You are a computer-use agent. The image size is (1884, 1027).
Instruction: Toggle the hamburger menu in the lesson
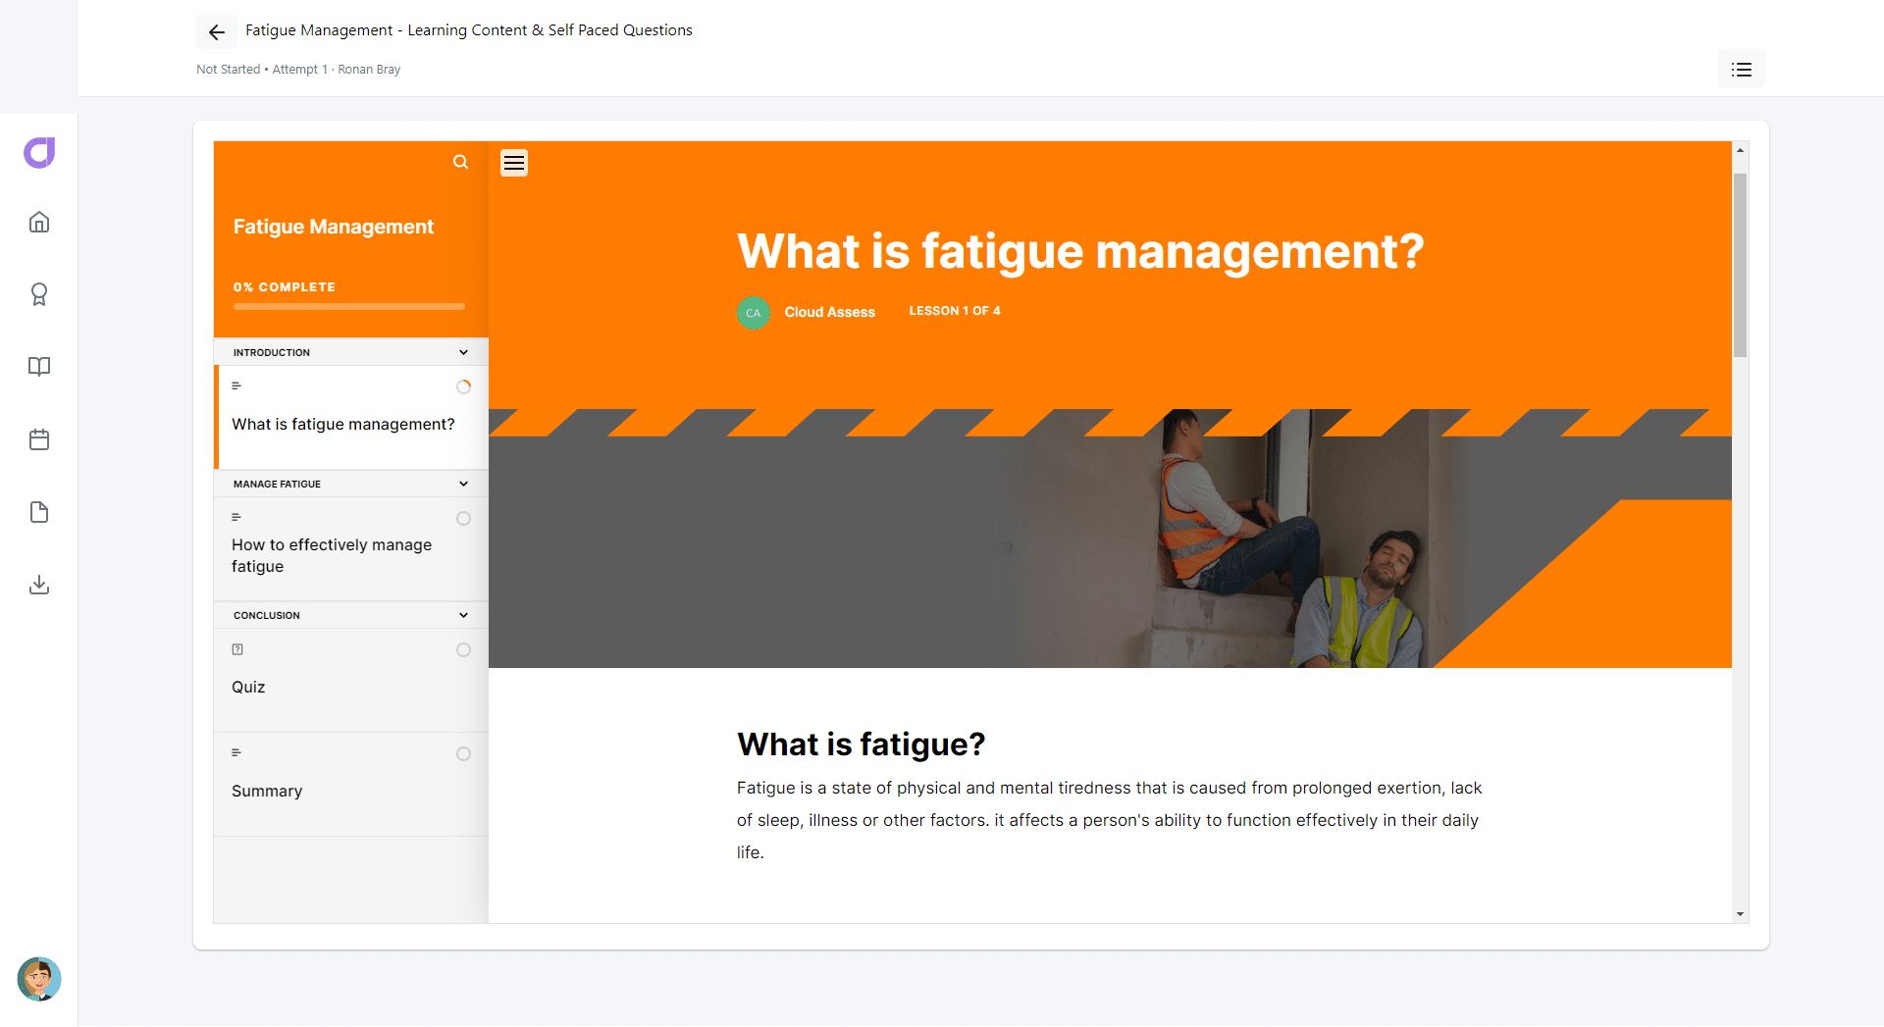(x=514, y=163)
